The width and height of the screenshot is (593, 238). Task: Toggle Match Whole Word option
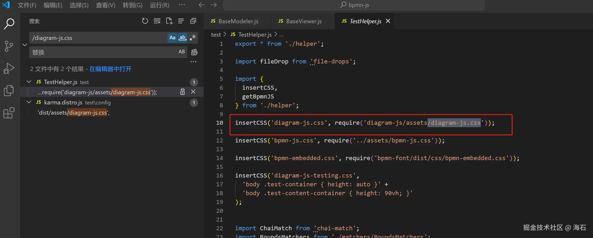(x=183, y=38)
